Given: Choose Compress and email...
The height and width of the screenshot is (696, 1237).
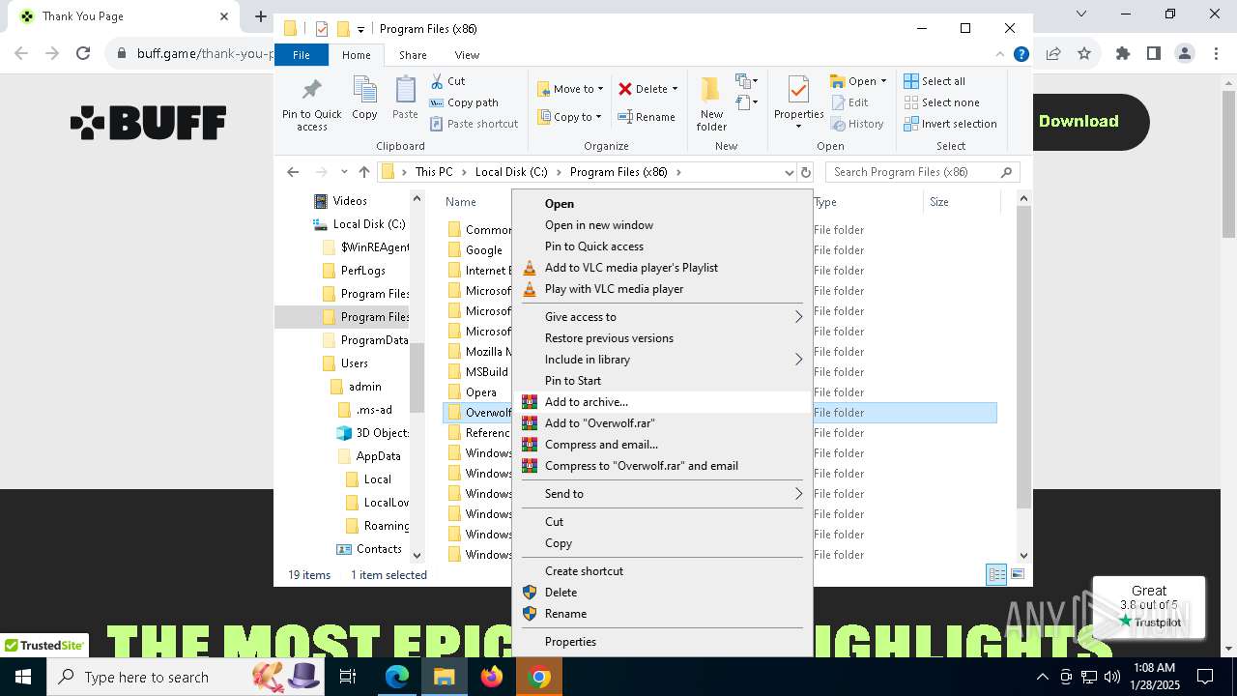Looking at the screenshot, I should tap(663, 445).
